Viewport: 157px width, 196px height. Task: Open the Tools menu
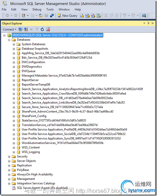pos(50,9)
